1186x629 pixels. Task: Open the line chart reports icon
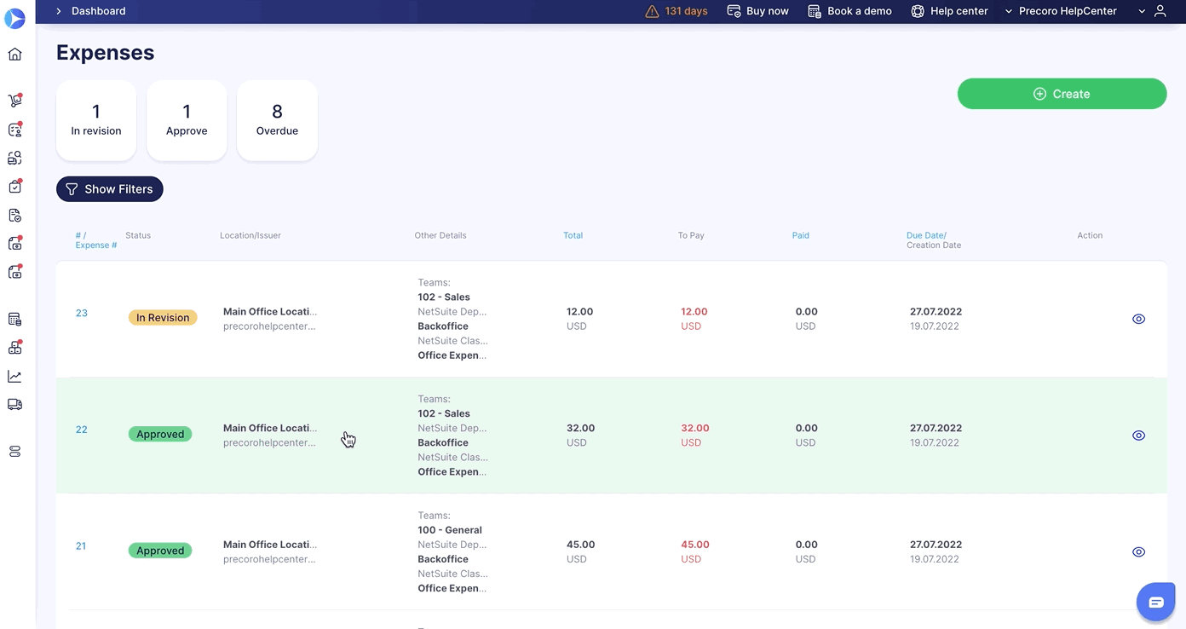click(14, 377)
